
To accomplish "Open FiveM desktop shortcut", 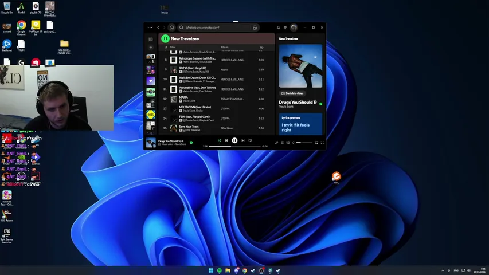I will pos(21,8).
